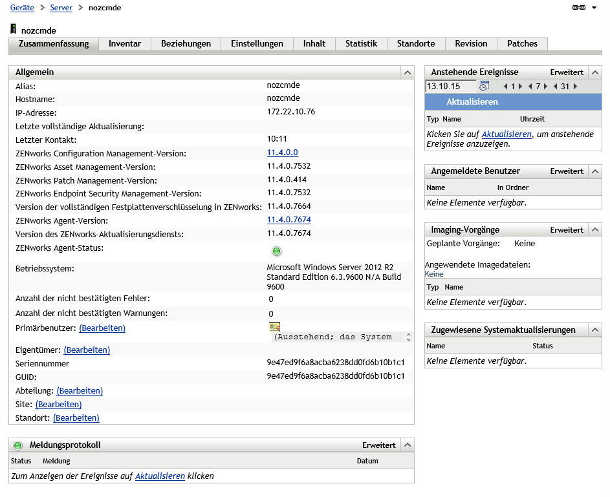Advance 7 days using the right arrow

(x=545, y=87)
